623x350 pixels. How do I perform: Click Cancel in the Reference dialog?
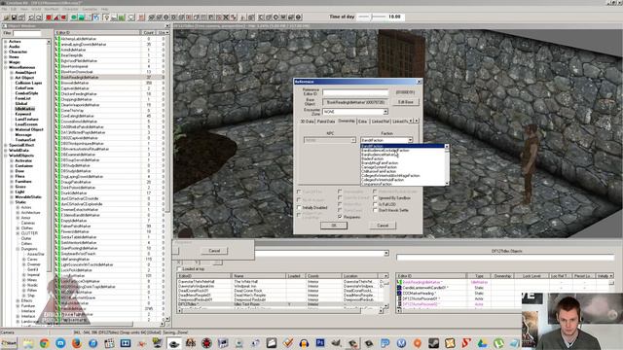click(x=383, y=226)
